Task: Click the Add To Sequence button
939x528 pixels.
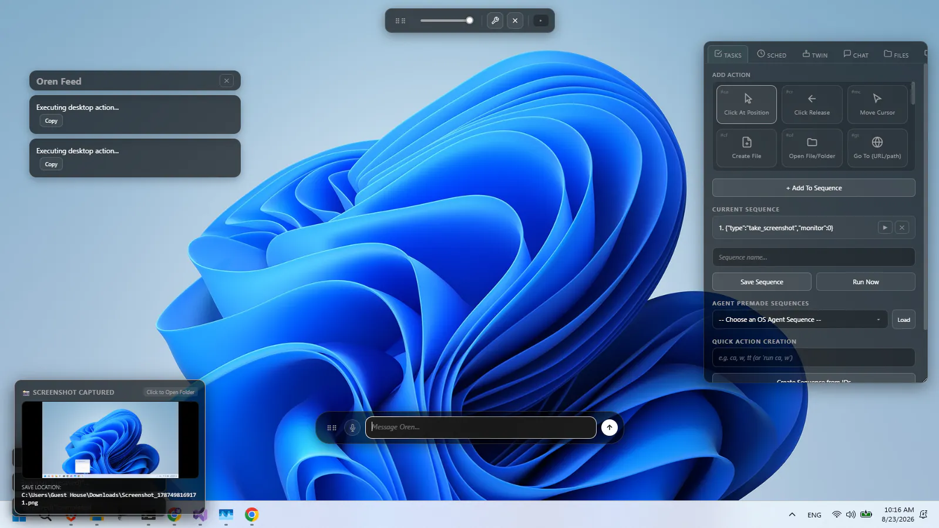Action: pyautogui.click(x=814, y=188)
